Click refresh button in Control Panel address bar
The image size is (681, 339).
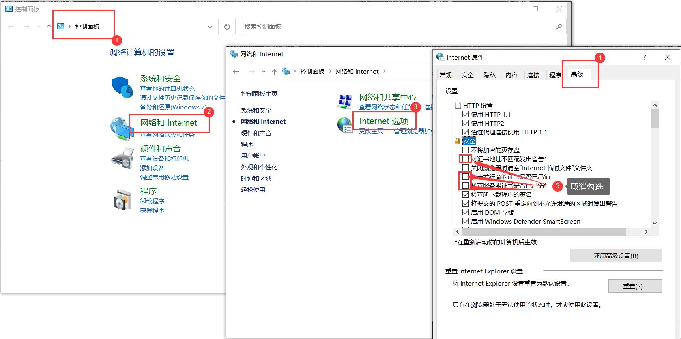pos(227,27)
